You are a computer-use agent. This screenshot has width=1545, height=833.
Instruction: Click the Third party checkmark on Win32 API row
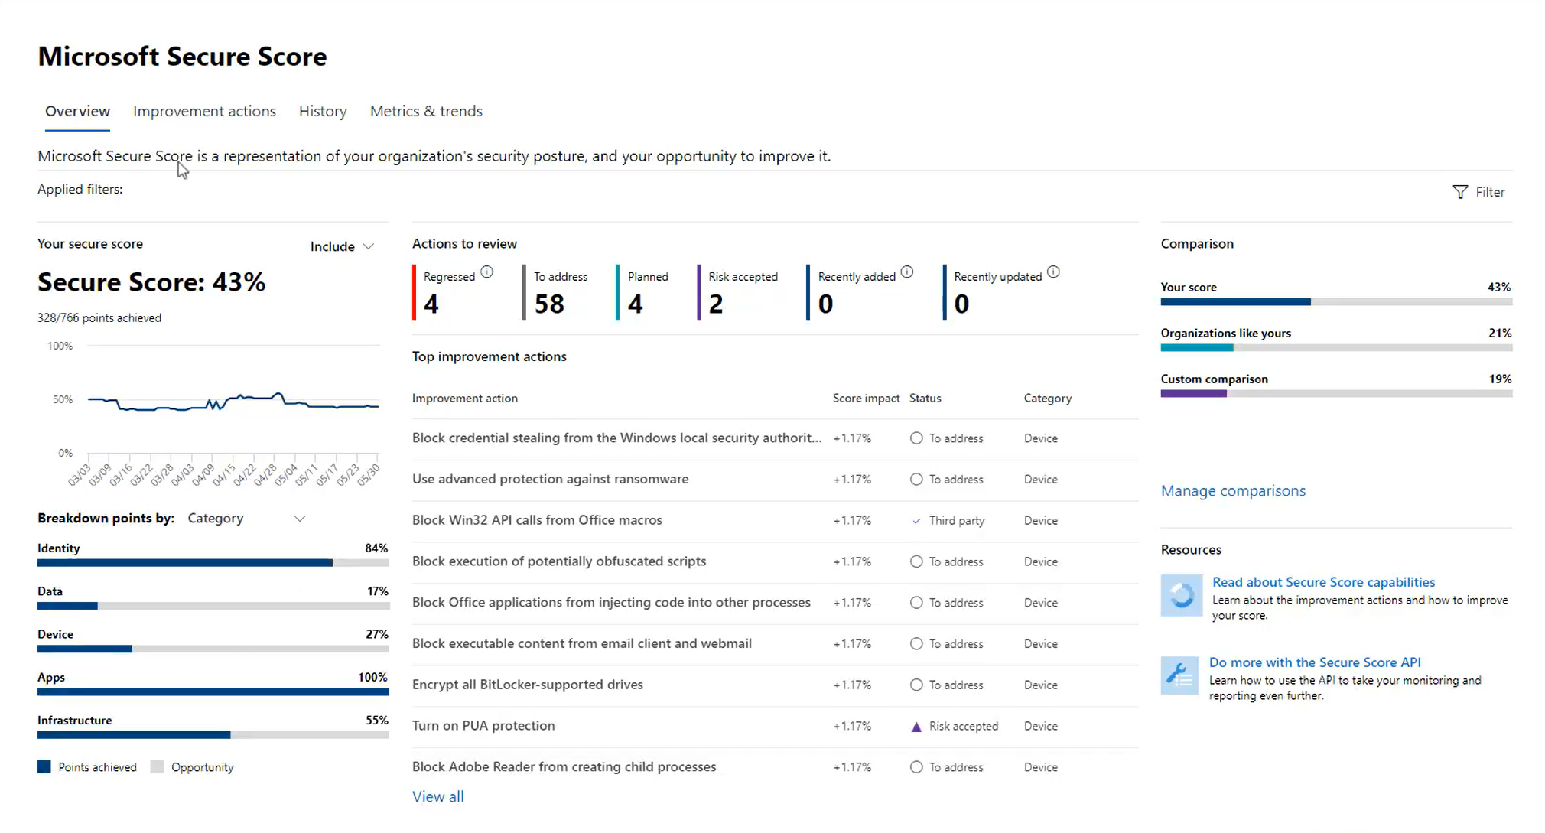tap(916, 521)
